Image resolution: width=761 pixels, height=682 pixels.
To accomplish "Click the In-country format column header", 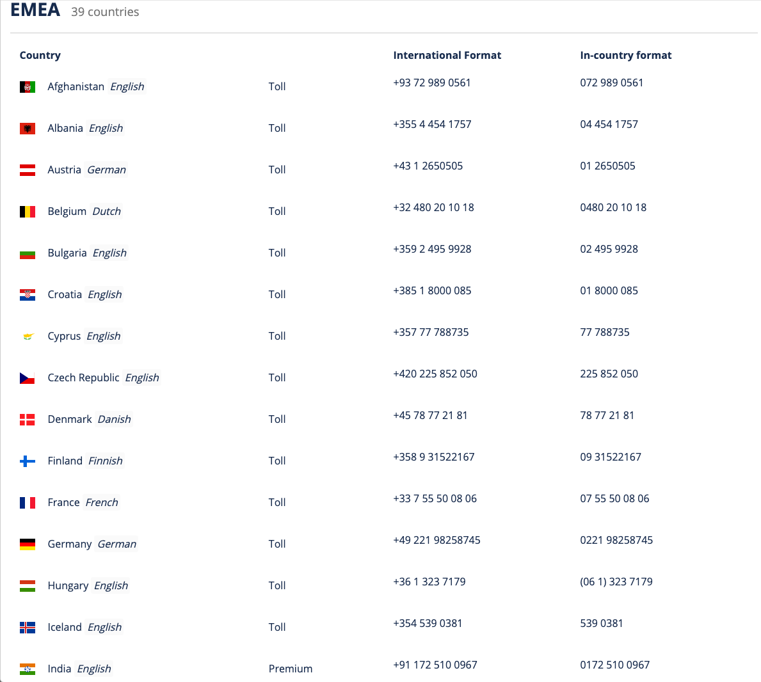I will click(625, 55).
